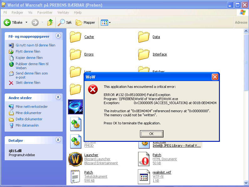Select the Launcher WoW logo icon
The height and width of the screenshot is (187, 249).
75,159
